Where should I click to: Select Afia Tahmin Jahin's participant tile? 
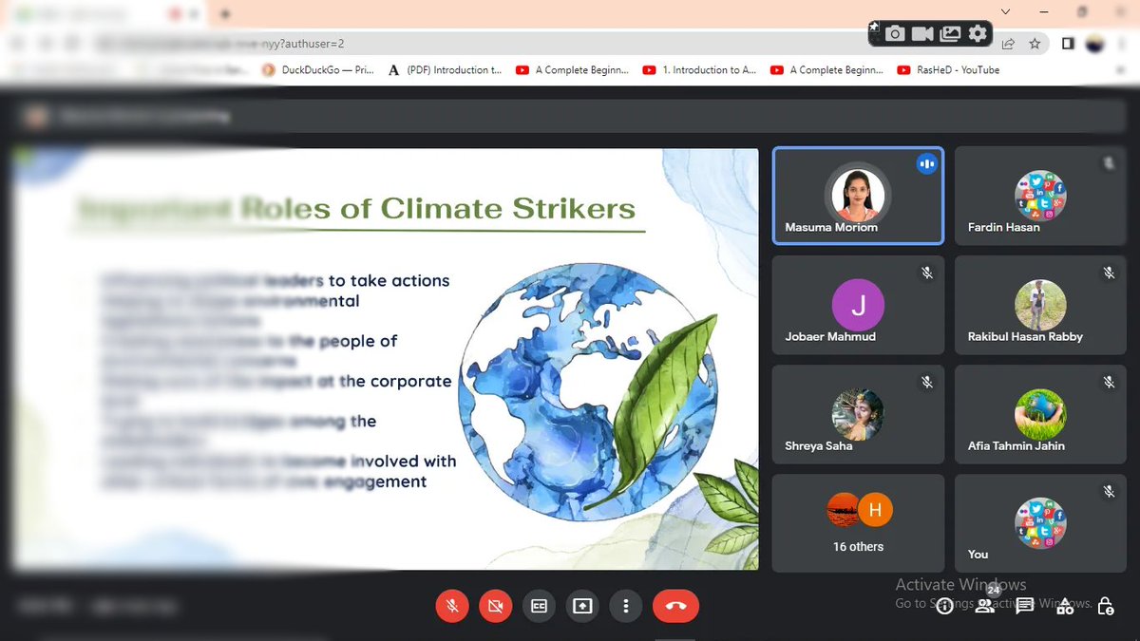1040,414
